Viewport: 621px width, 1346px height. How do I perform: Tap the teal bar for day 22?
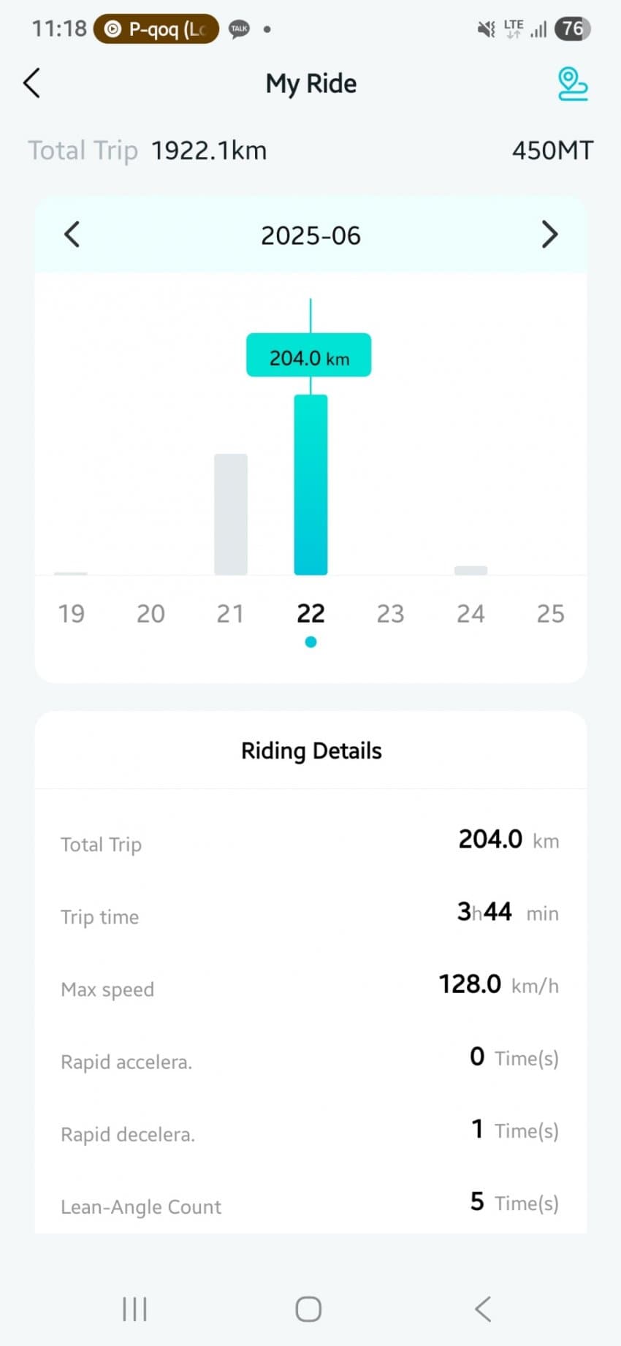[x=310, y=484]
